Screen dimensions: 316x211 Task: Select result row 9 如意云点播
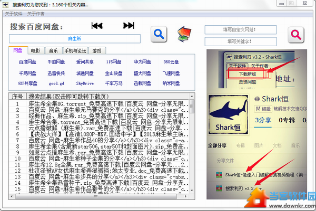click(99, 152)
